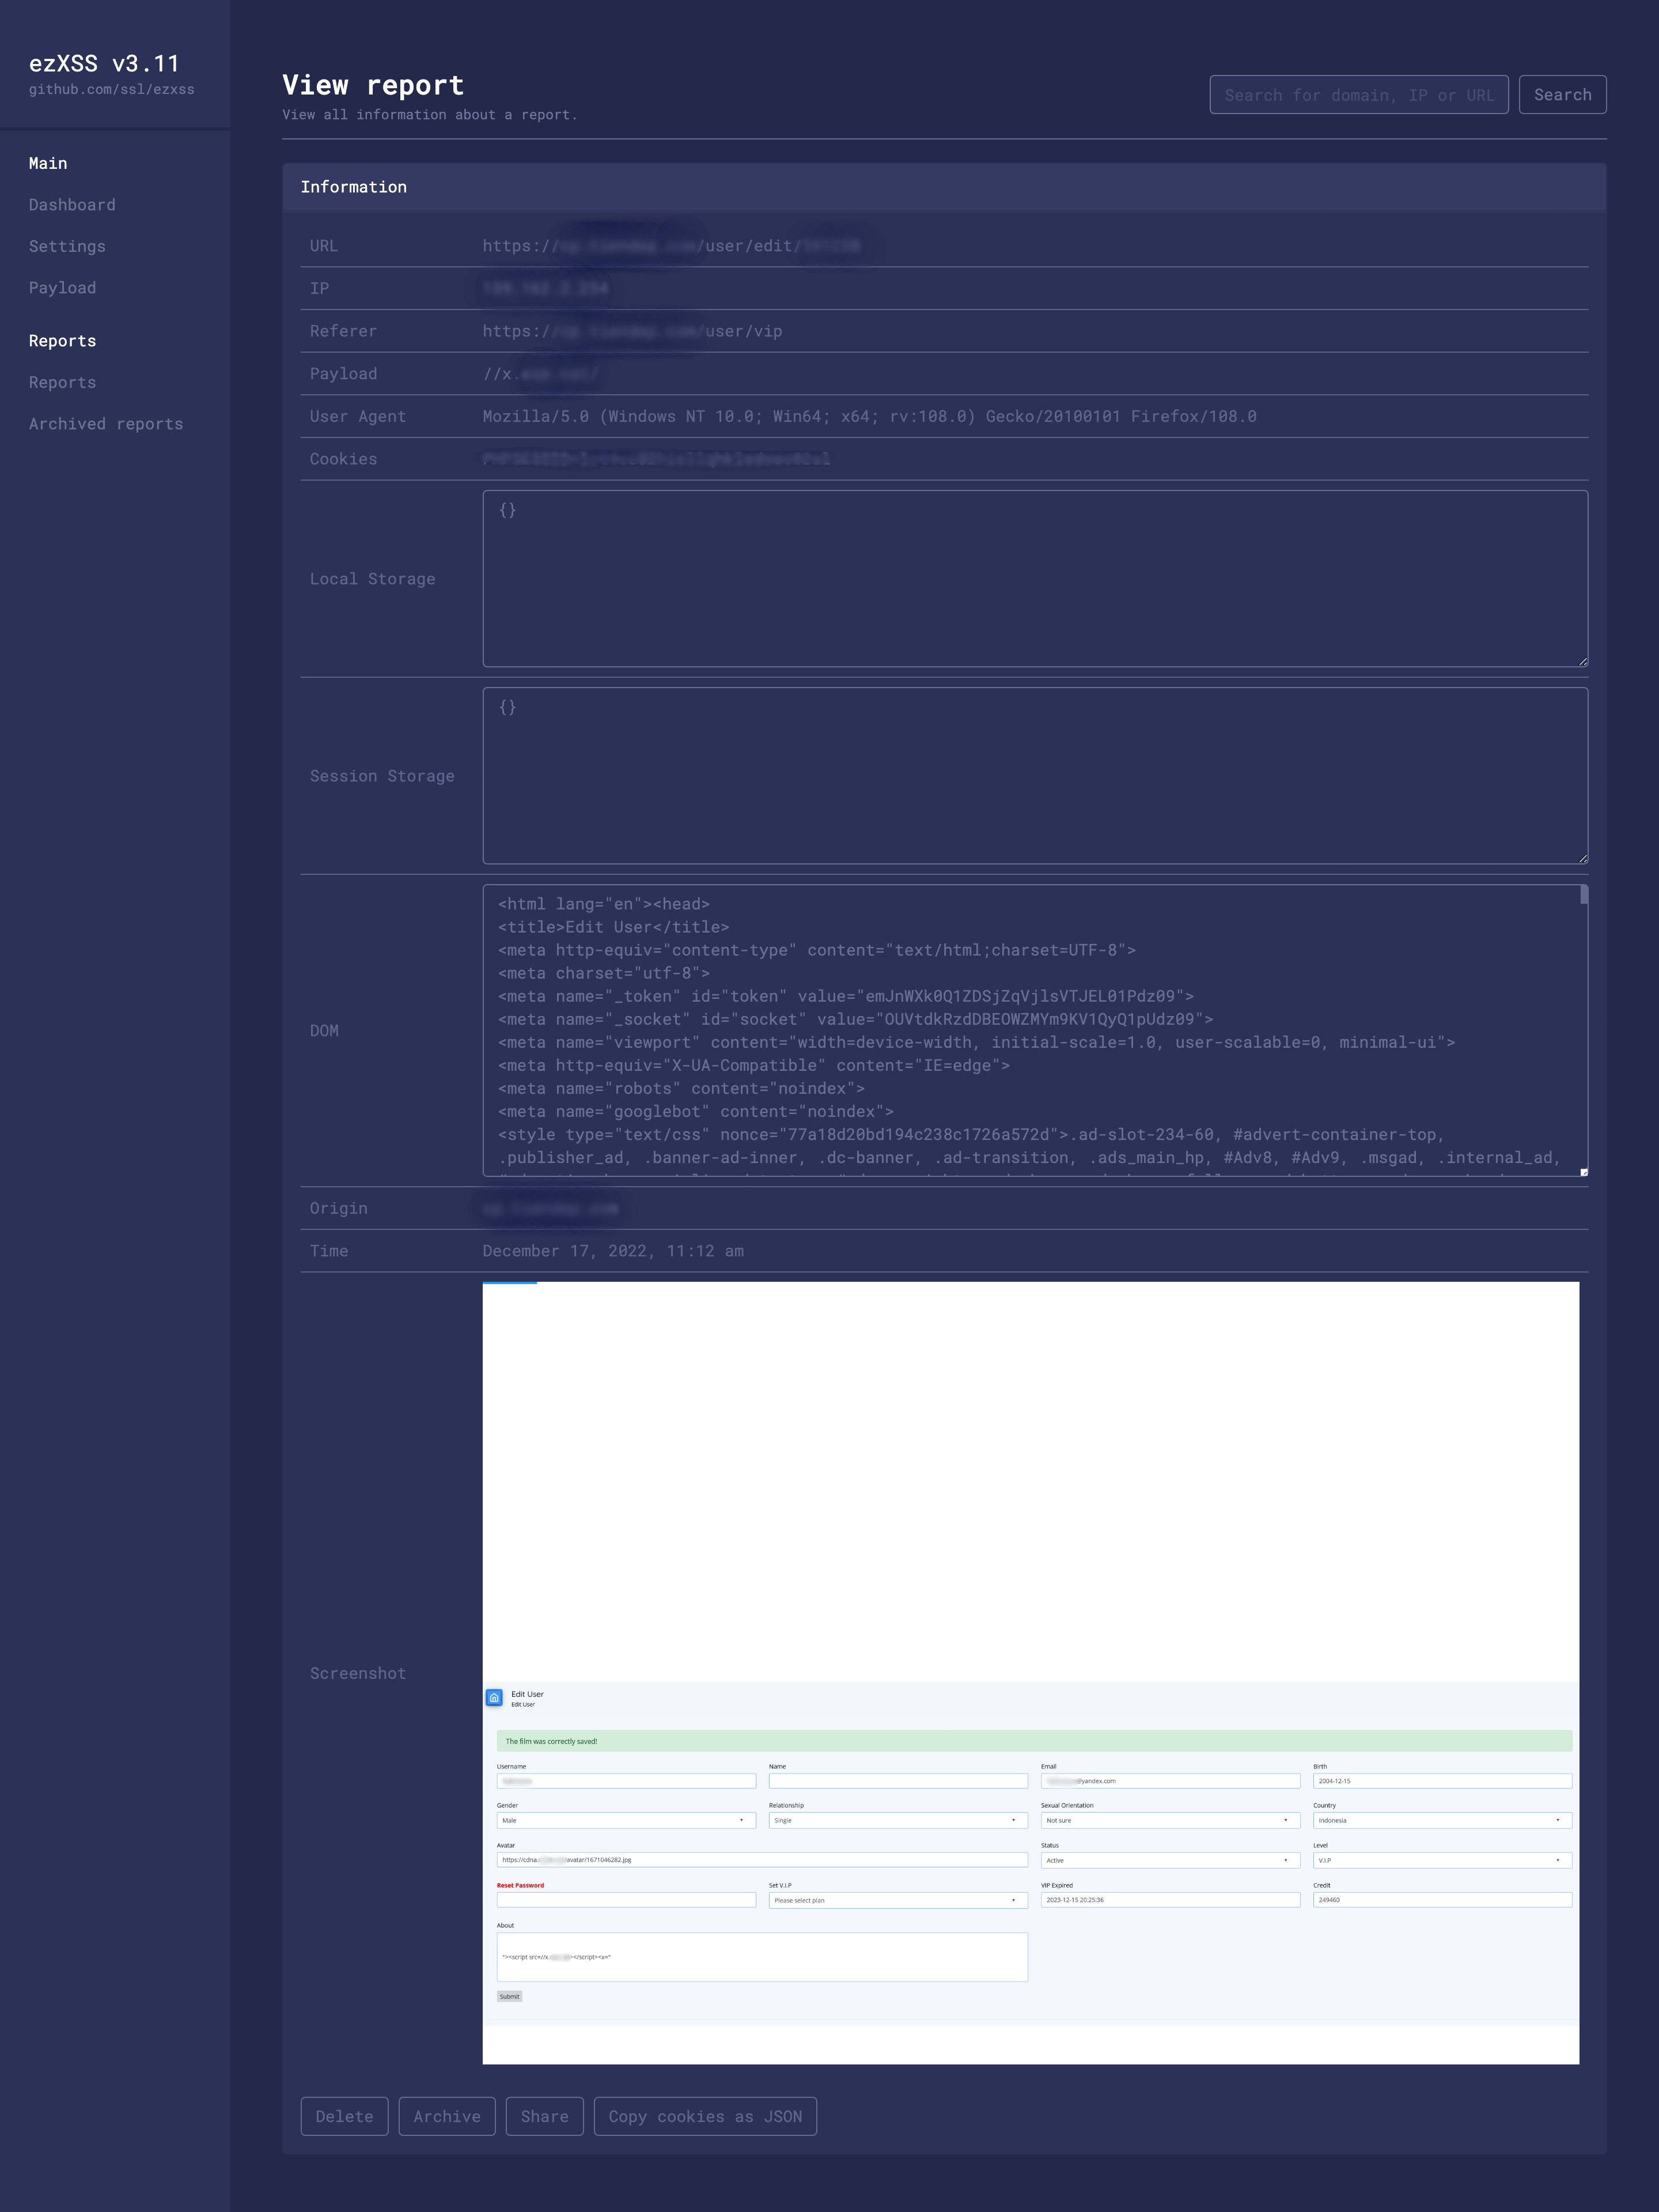This screenshot has width=1659, height=2212.
Task: Open the github.com/ssl/ezxss link
Action: tap(111, 89)
